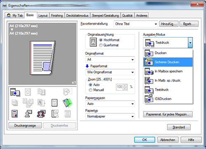This screenshot has width=206, height=149.
Task: Open the Originalformat dropdown showing A4
Action: [x=110, y=60]
